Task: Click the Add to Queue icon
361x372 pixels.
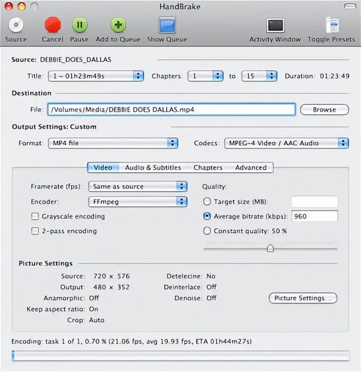Action: (x=118, y=25)
